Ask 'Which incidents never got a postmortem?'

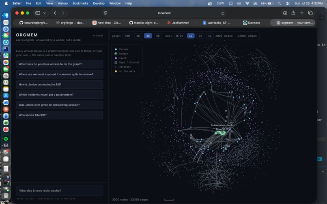tap(59, 95)
